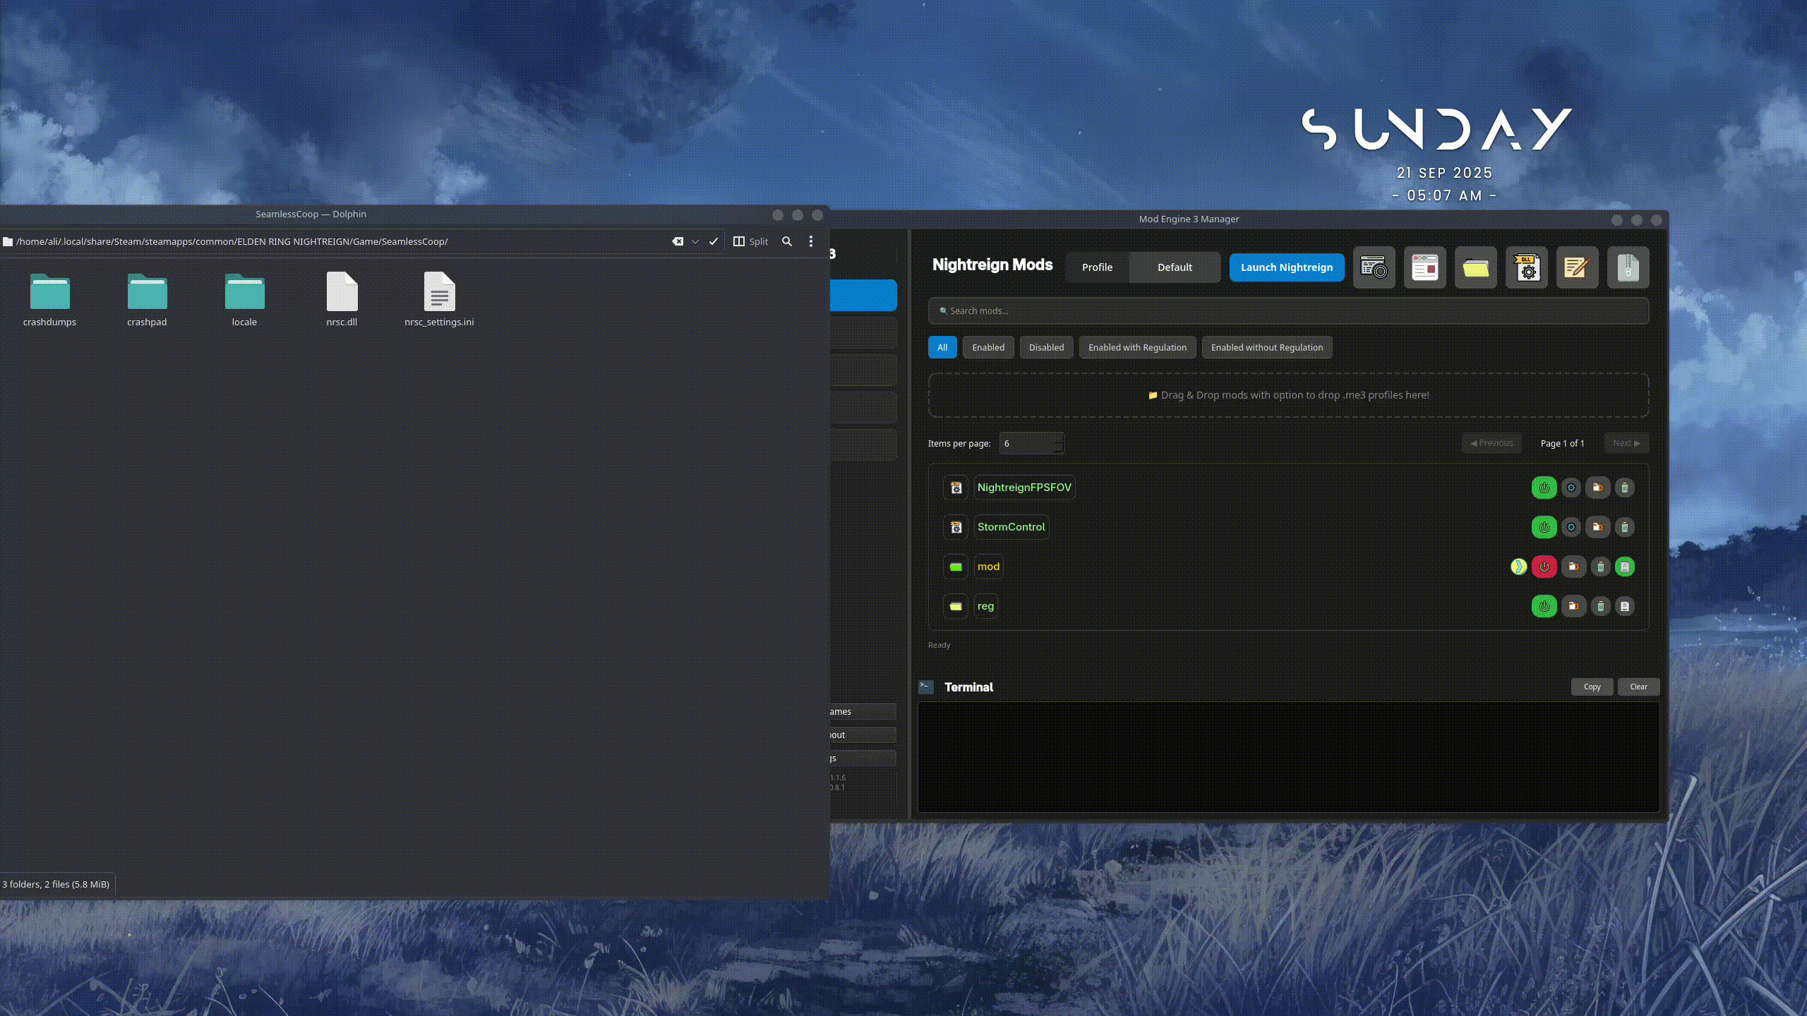Click the notepad with pencil toolbar icon
Viewport: 1807px width, 1016px height.
(1577, 267)
